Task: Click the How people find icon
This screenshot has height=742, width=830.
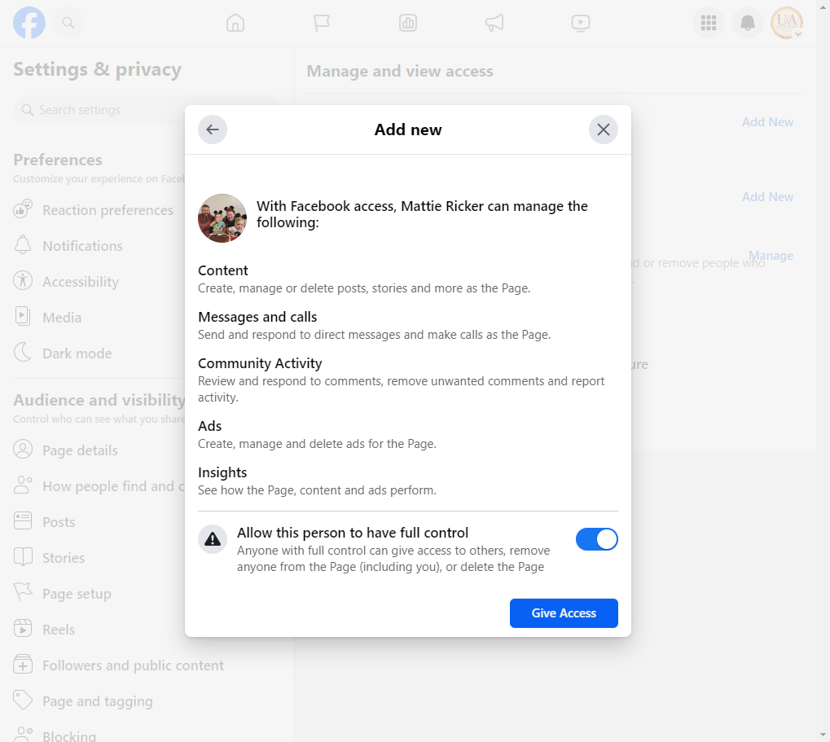Action: pos(23,485)
